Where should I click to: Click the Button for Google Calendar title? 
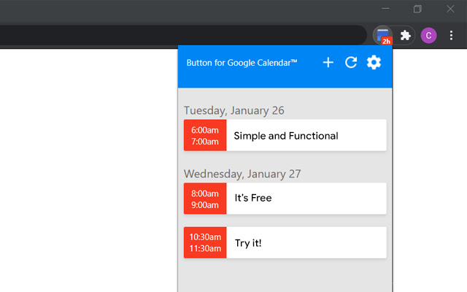(242, 63)
